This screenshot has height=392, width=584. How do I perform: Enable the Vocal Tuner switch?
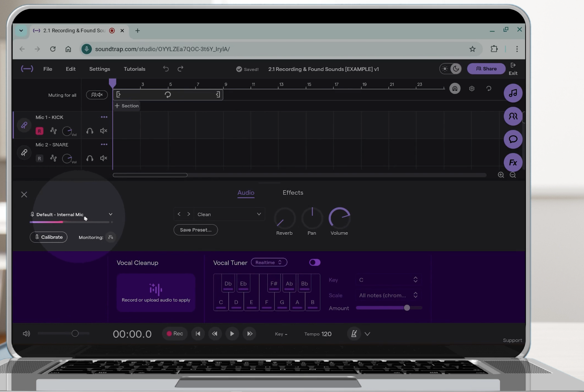click(x=314, y=263)
